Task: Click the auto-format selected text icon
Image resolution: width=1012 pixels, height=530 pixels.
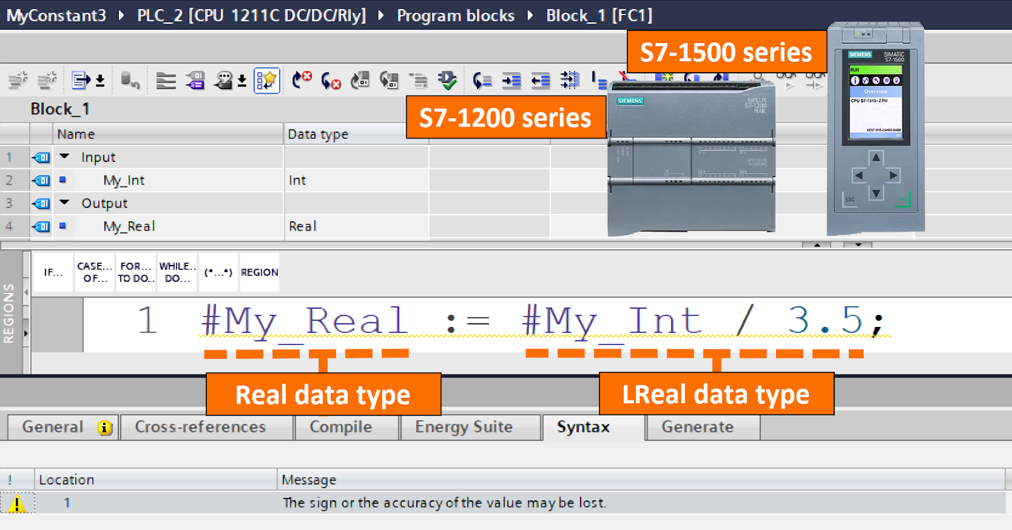Action: click(570, 80)
